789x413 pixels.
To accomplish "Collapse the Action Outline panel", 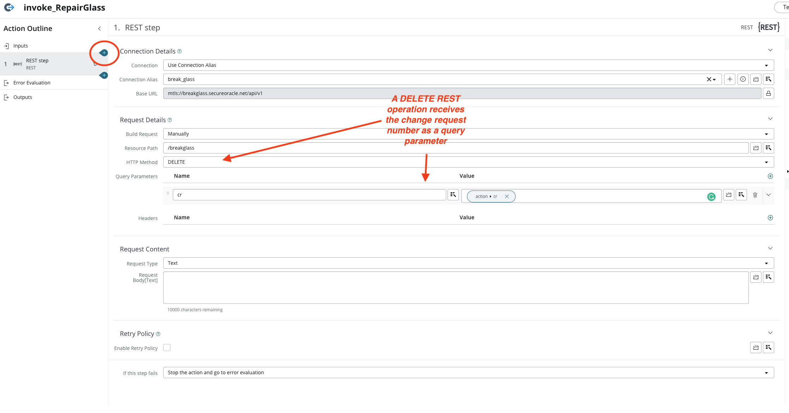I will [x=99, y=29].
